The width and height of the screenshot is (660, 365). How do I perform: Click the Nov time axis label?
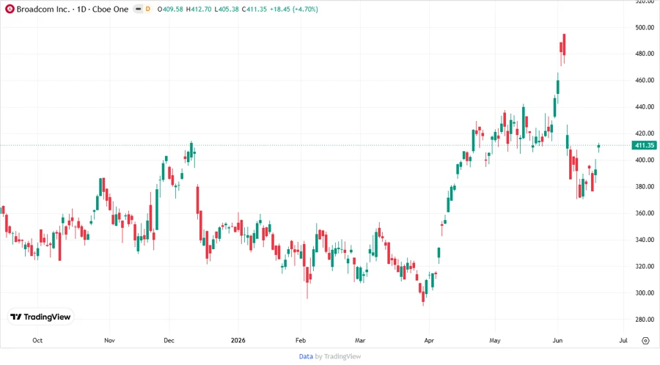[109, 341]
